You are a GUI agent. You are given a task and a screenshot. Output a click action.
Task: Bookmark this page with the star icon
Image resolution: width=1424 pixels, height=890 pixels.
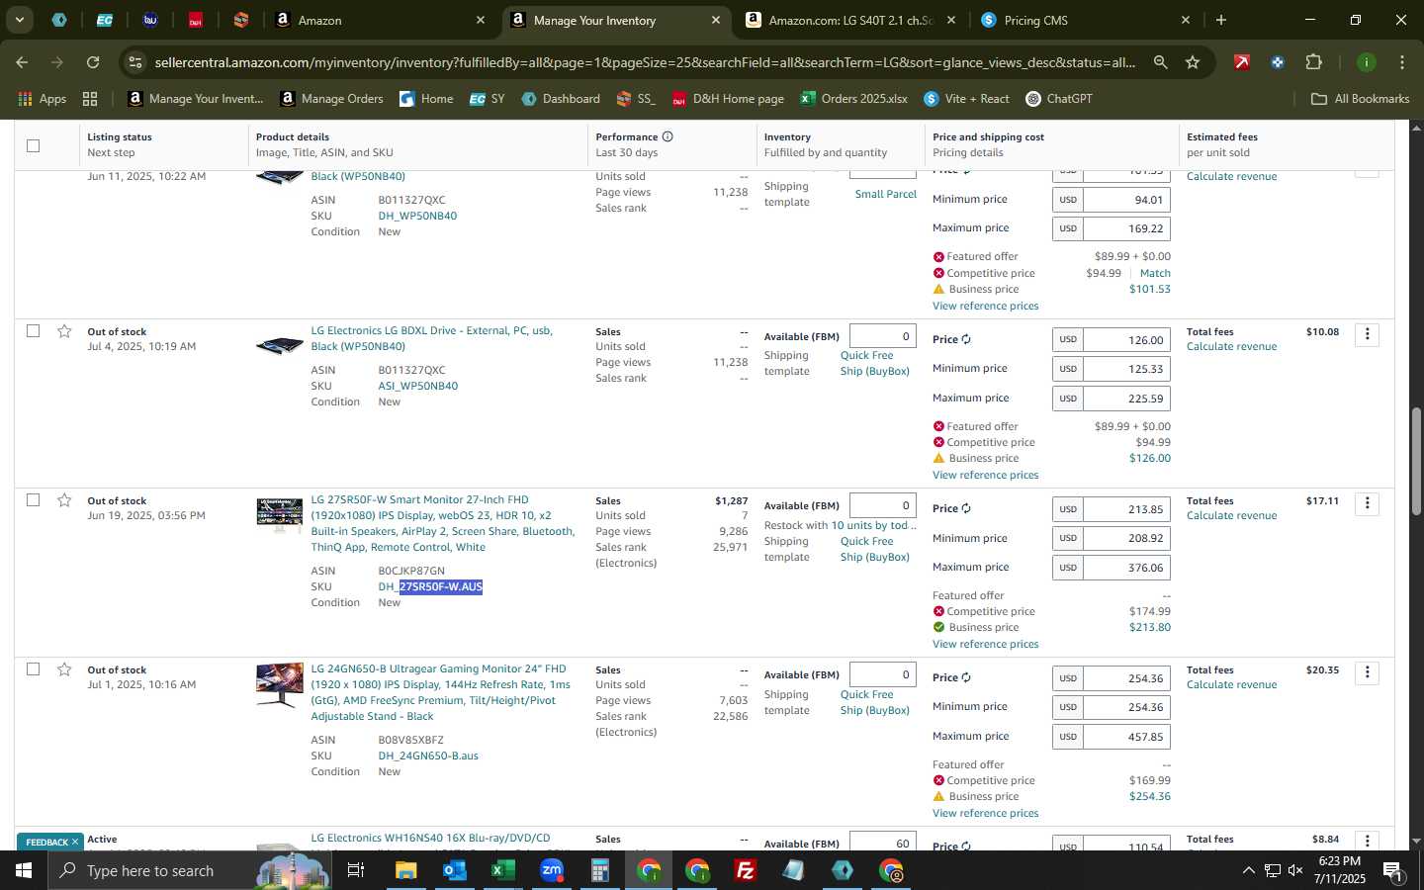[x=1193, y=62]
